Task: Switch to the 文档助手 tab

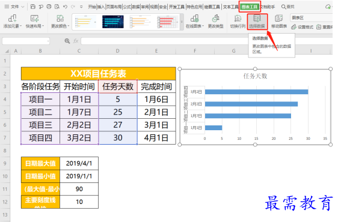Action: [268, 7]
